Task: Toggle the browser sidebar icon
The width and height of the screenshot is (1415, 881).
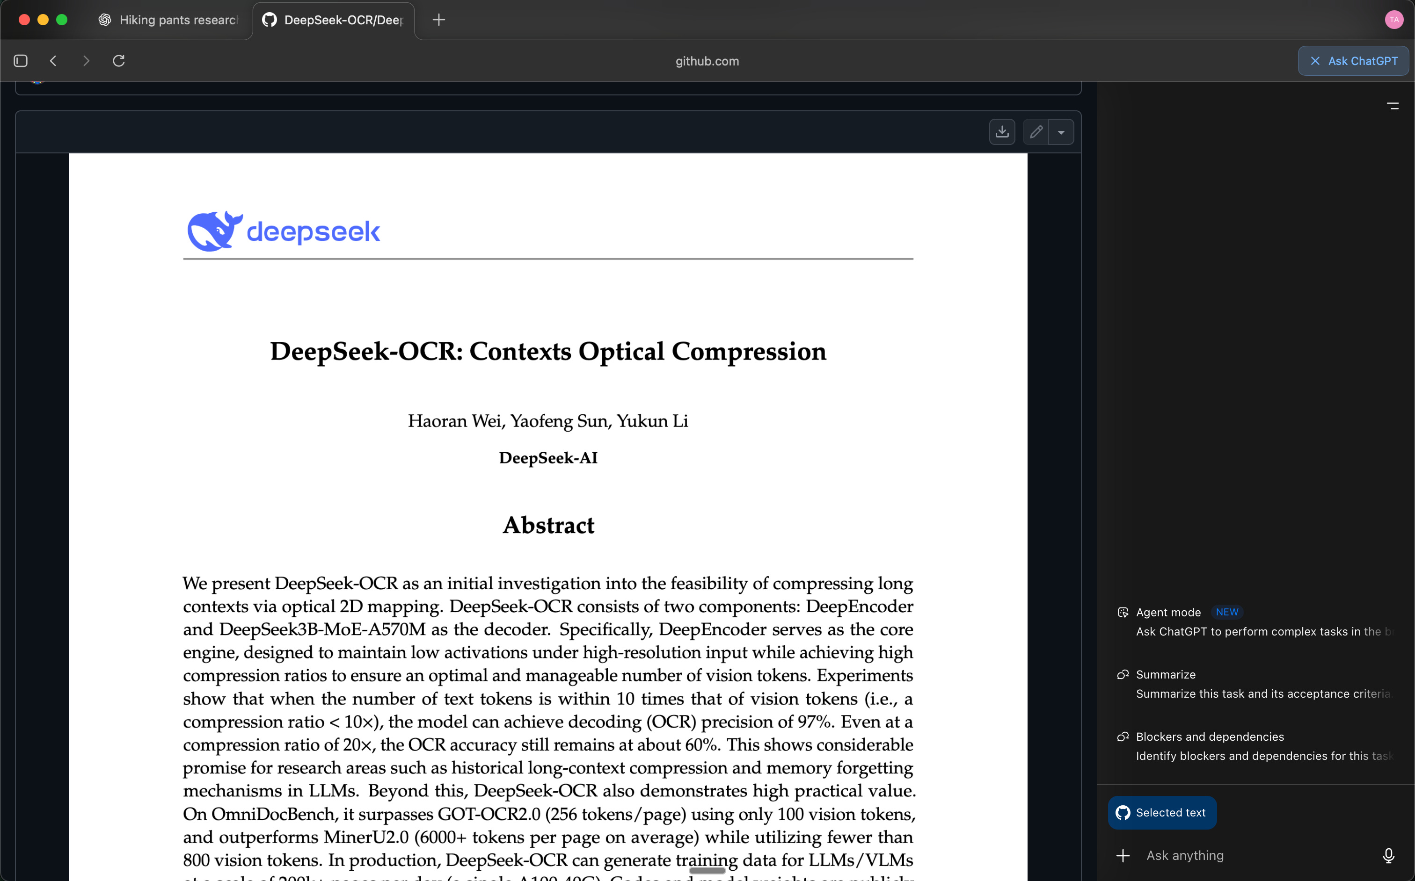Action: [x=21, y=61]
